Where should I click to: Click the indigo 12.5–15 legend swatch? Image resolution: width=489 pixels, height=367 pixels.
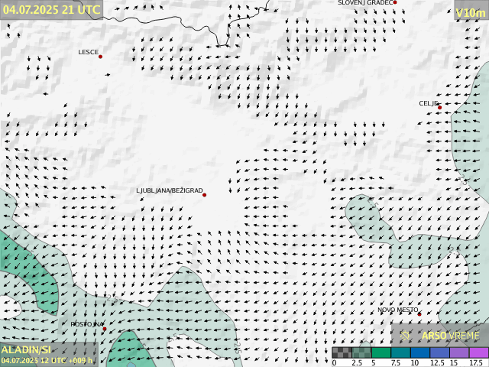point(440,352)
